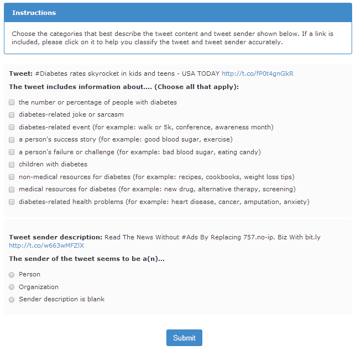Check medical resources for diabetes option
The image size is (356, 356).
tap(12, 190)
